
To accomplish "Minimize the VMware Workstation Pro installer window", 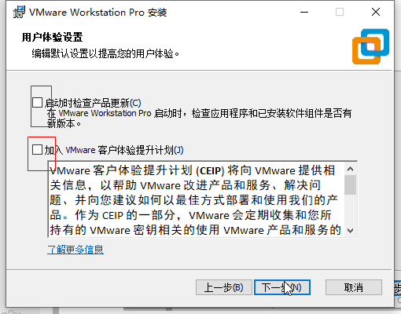I will (304, 12).
